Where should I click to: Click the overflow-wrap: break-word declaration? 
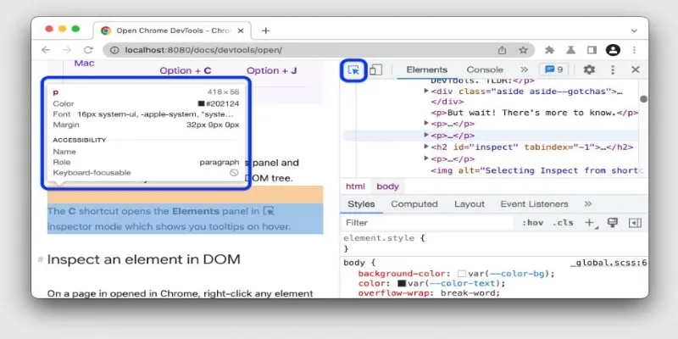pyautogui.click(x=429, y=293)
